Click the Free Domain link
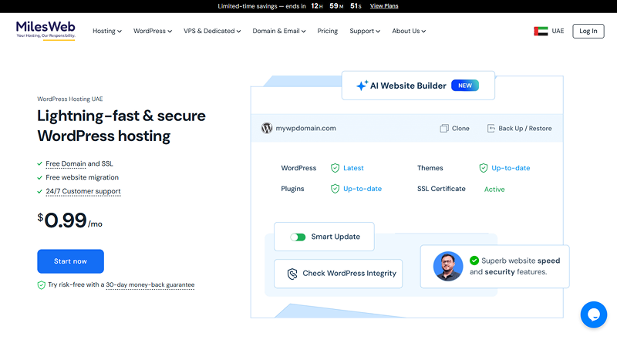This screenshot has width=617, height=343. click(66, 163)
